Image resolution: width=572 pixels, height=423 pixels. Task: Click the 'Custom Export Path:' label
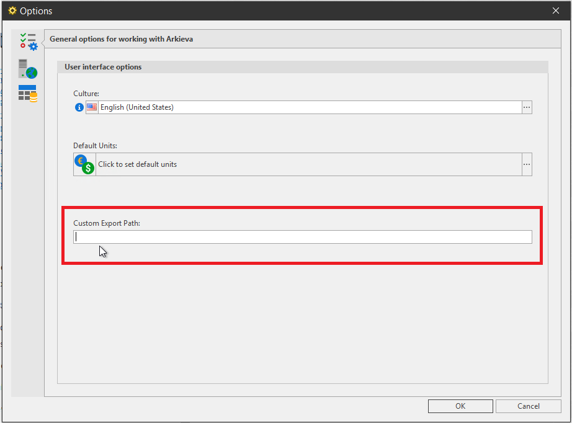point(107,223)
